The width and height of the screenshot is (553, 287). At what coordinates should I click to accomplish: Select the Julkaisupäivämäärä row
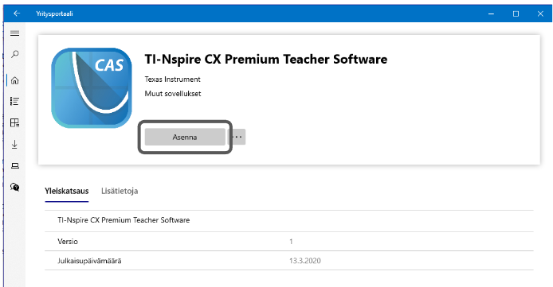point(289,261)
